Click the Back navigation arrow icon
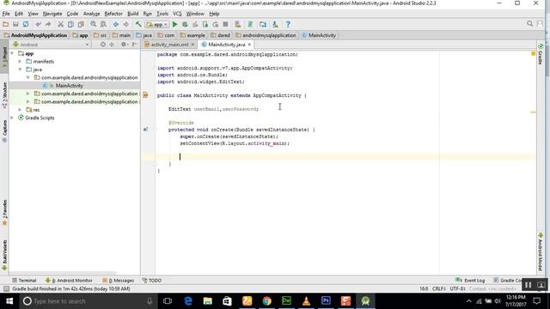550x309 pixels. [x=116, y=25]
